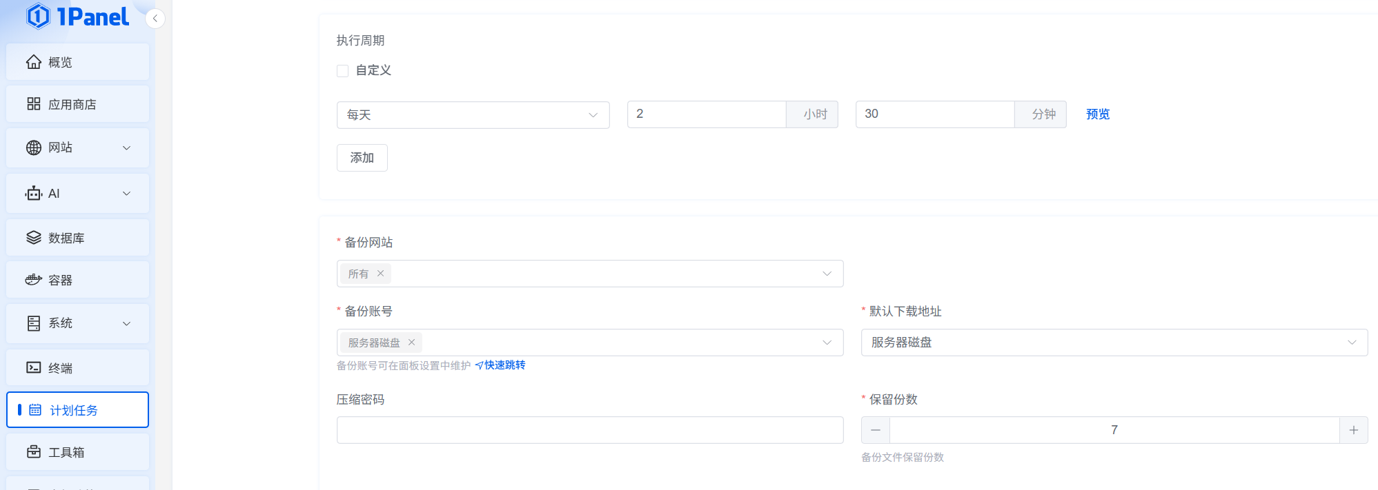This screenshot has height=490, width=1378.
Task: Click the 添加 button
Action: pos(362,158)
